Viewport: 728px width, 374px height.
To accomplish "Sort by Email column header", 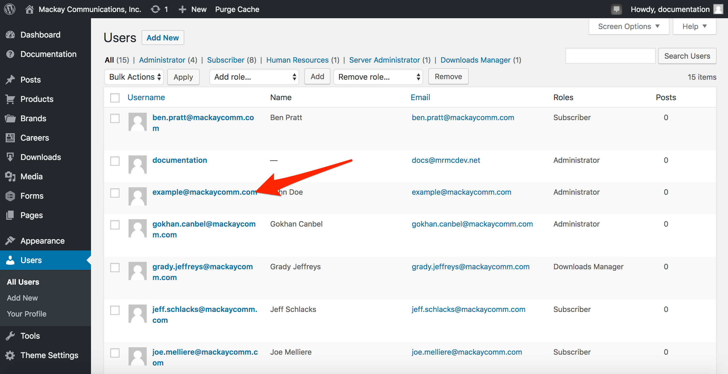I will pos(420,97).
